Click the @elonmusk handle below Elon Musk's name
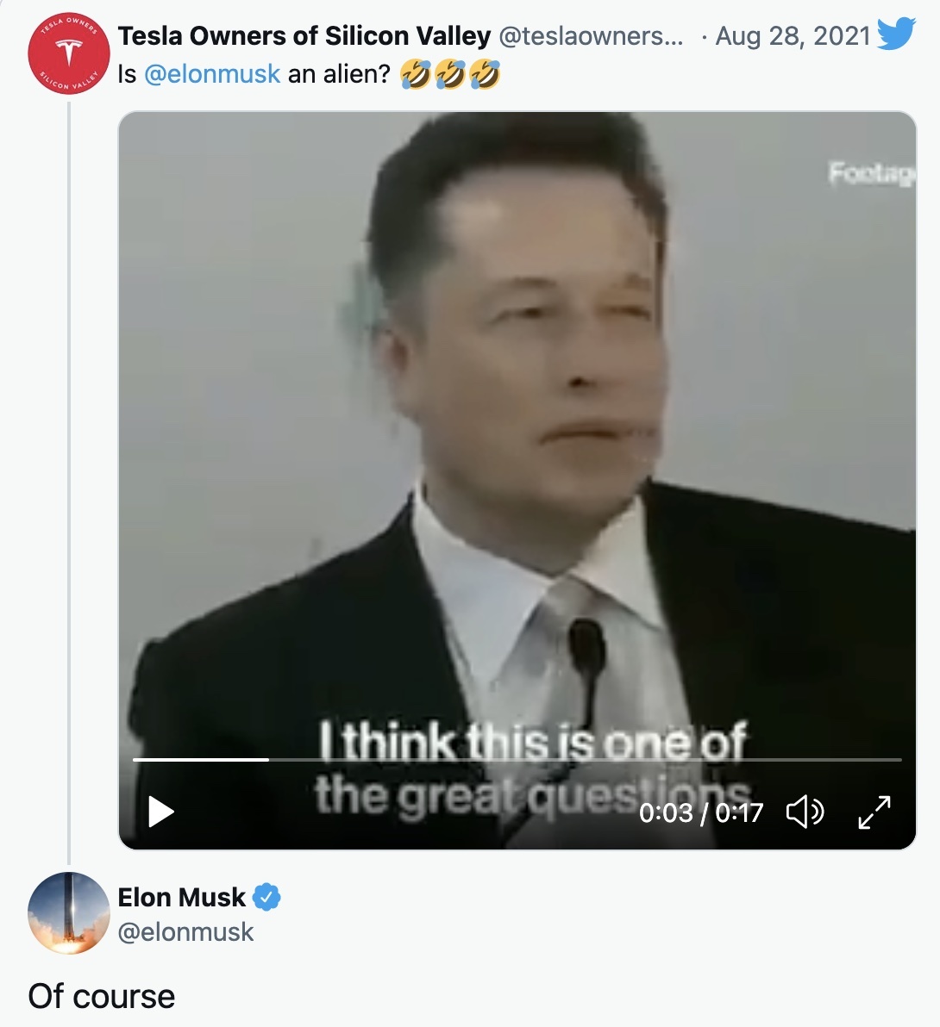Viewport: 940px width, 1027px height. pos(186,931)
